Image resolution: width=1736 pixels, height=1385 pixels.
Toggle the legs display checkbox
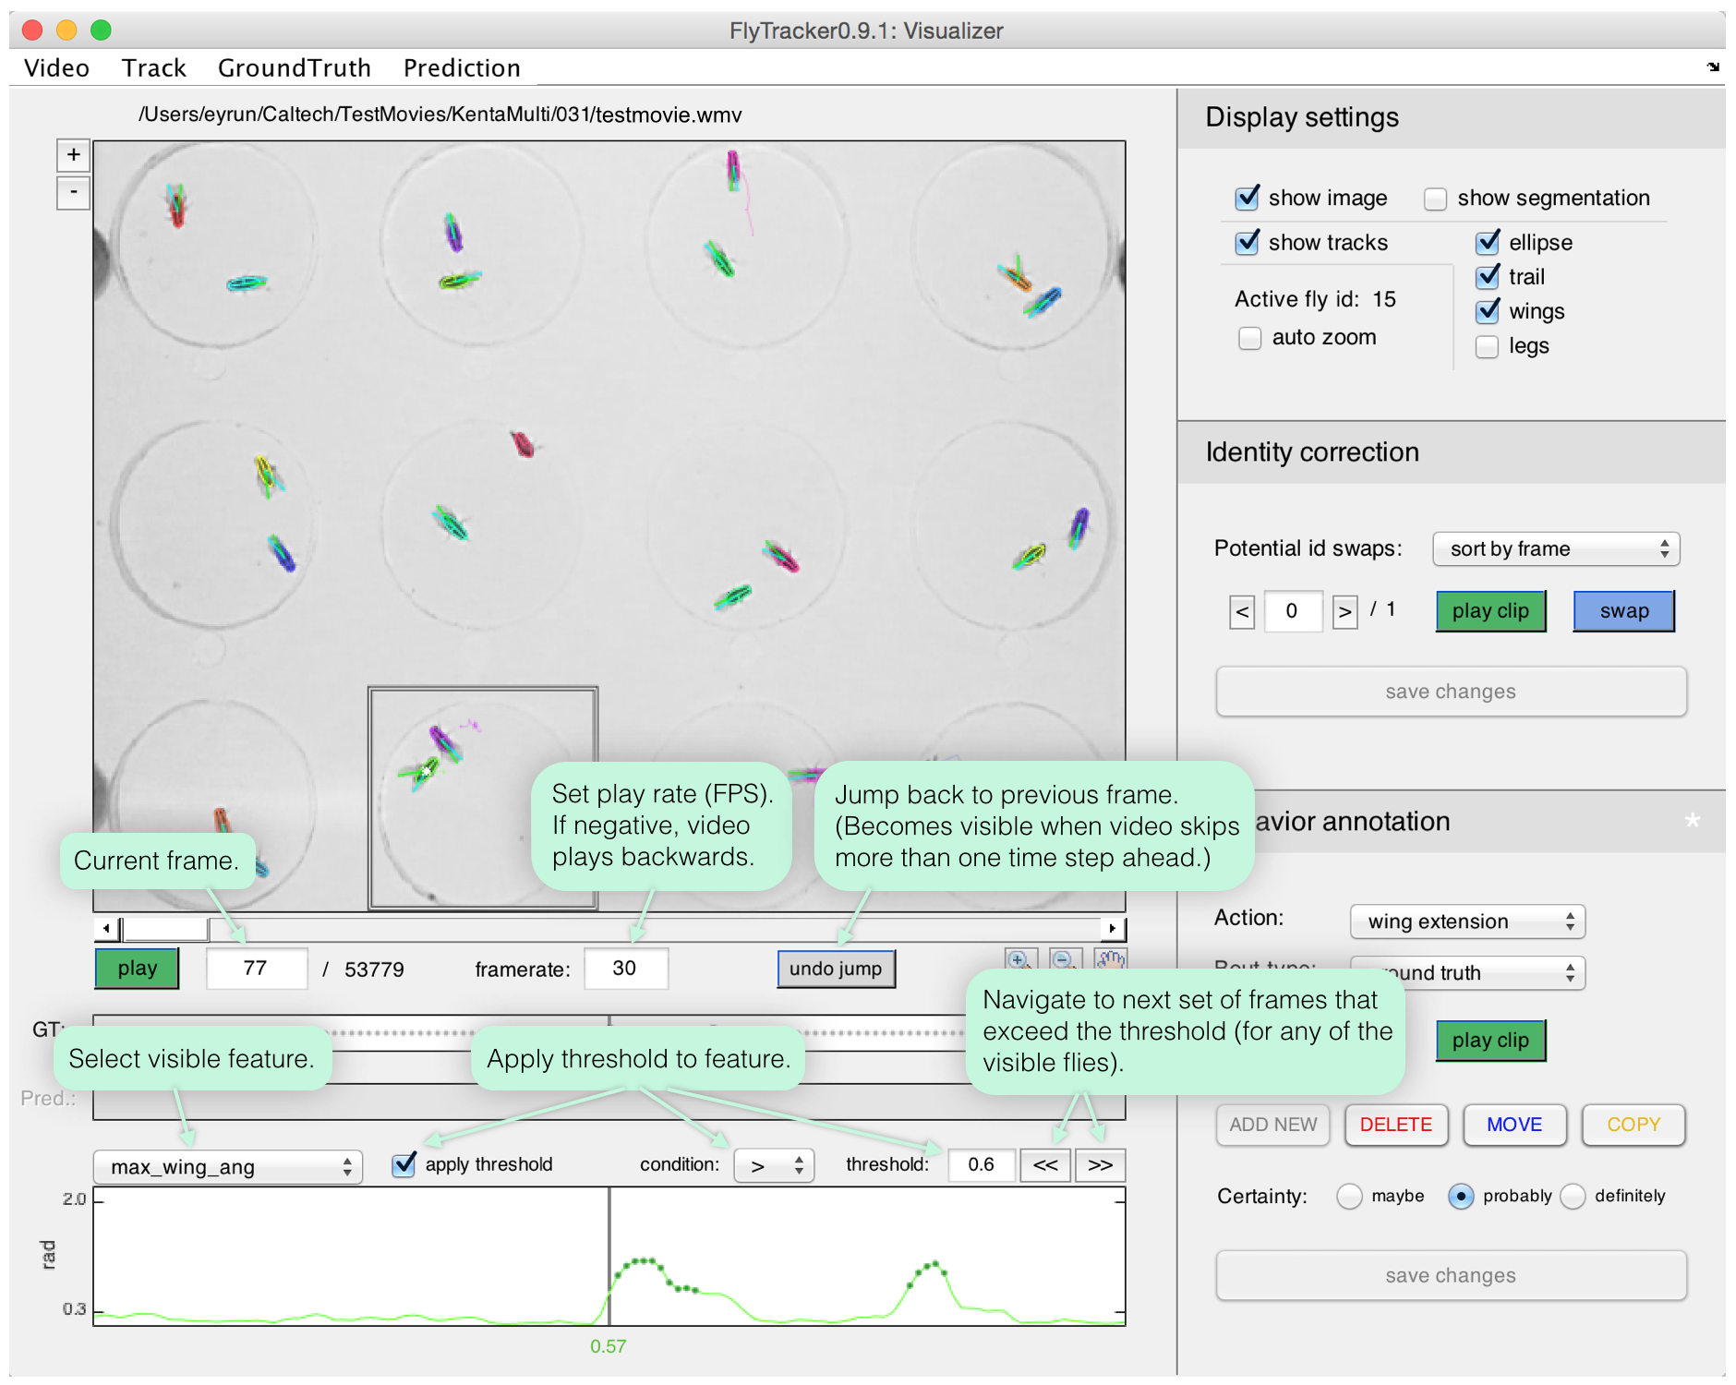1487,346
